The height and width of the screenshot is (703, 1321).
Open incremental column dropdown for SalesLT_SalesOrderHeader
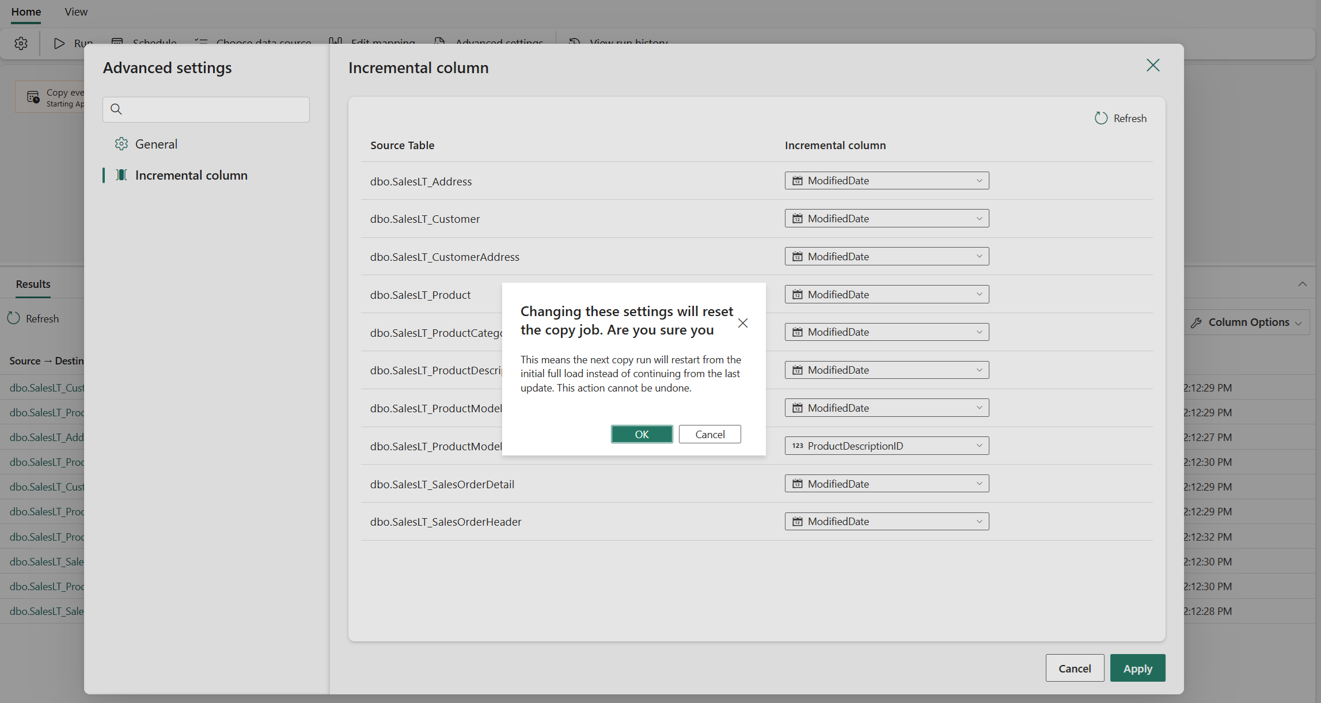pyautogui.click(x=886, y=522)
